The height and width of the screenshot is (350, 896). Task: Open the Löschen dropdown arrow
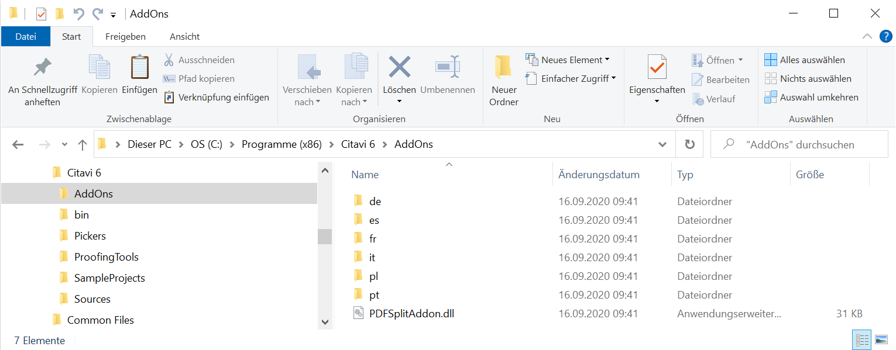pyautogui.click(x=400, y=102)
